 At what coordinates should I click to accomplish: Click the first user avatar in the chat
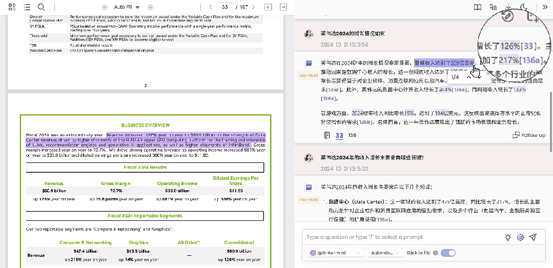click(x=309, y=34)
